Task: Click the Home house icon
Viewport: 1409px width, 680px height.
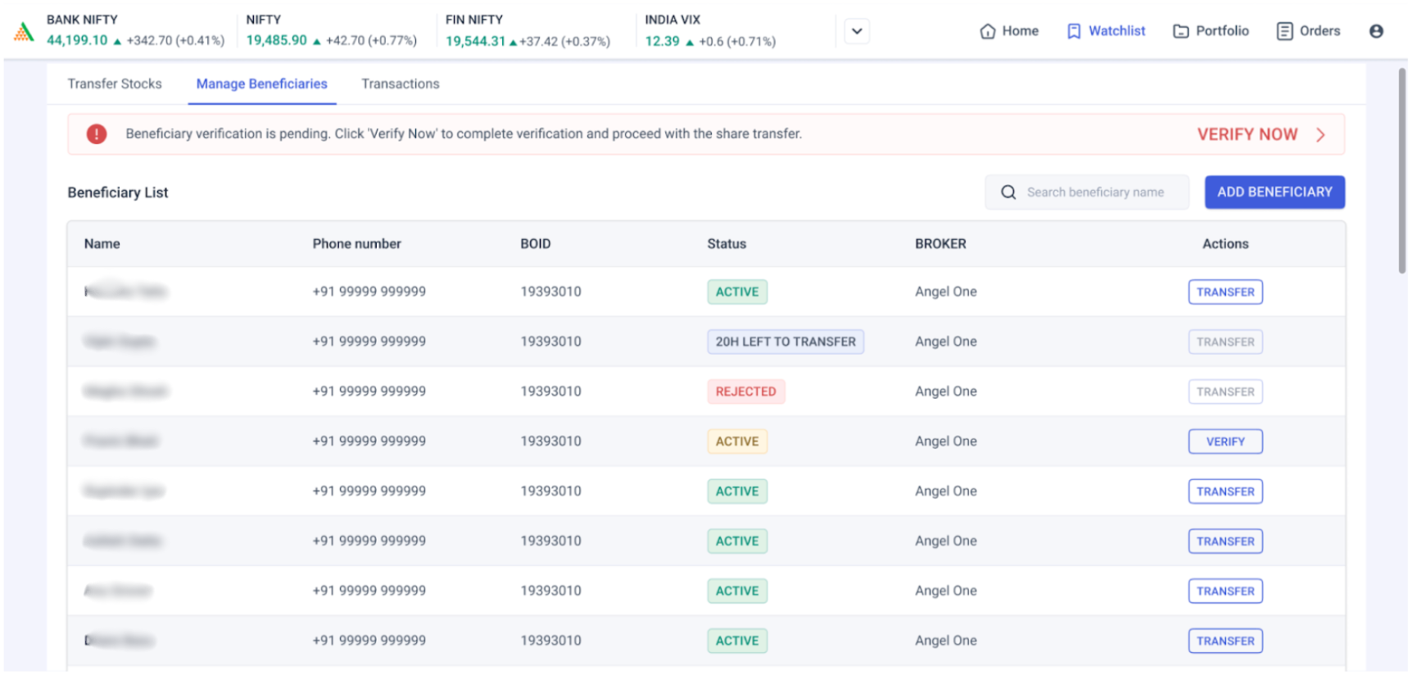Action: 987,31
